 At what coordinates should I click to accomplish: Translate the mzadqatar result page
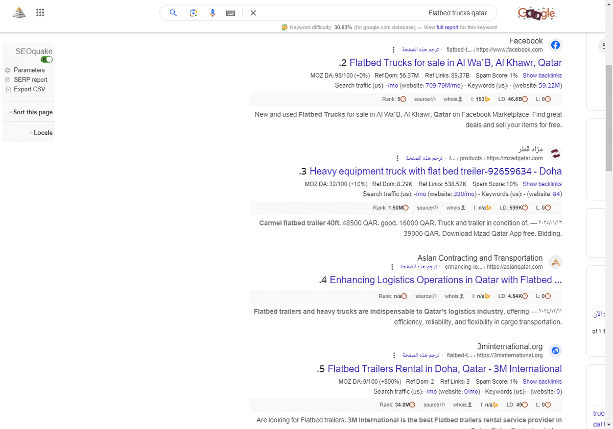pos(425,158)
